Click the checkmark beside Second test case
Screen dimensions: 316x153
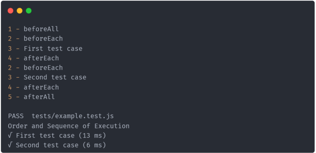coord(10,145)
